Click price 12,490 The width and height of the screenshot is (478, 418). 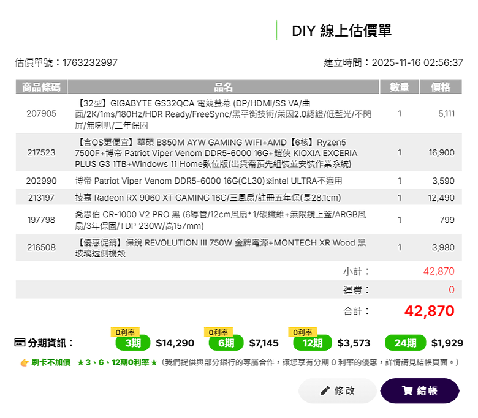tap(441, 198)
